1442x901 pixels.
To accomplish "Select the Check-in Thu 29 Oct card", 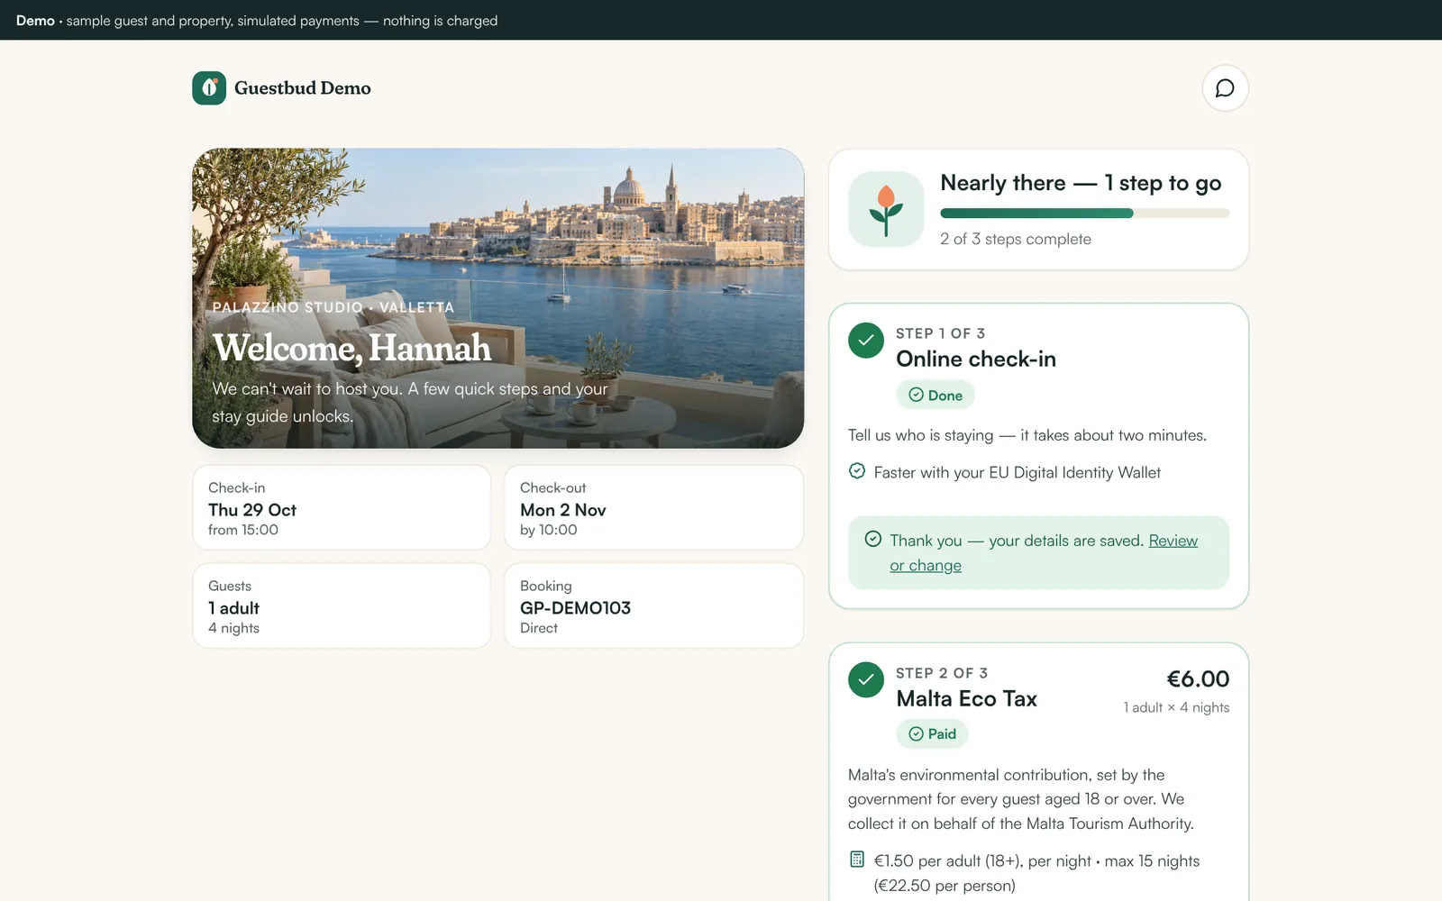I will pyautogui.click(x=342, y=508).
